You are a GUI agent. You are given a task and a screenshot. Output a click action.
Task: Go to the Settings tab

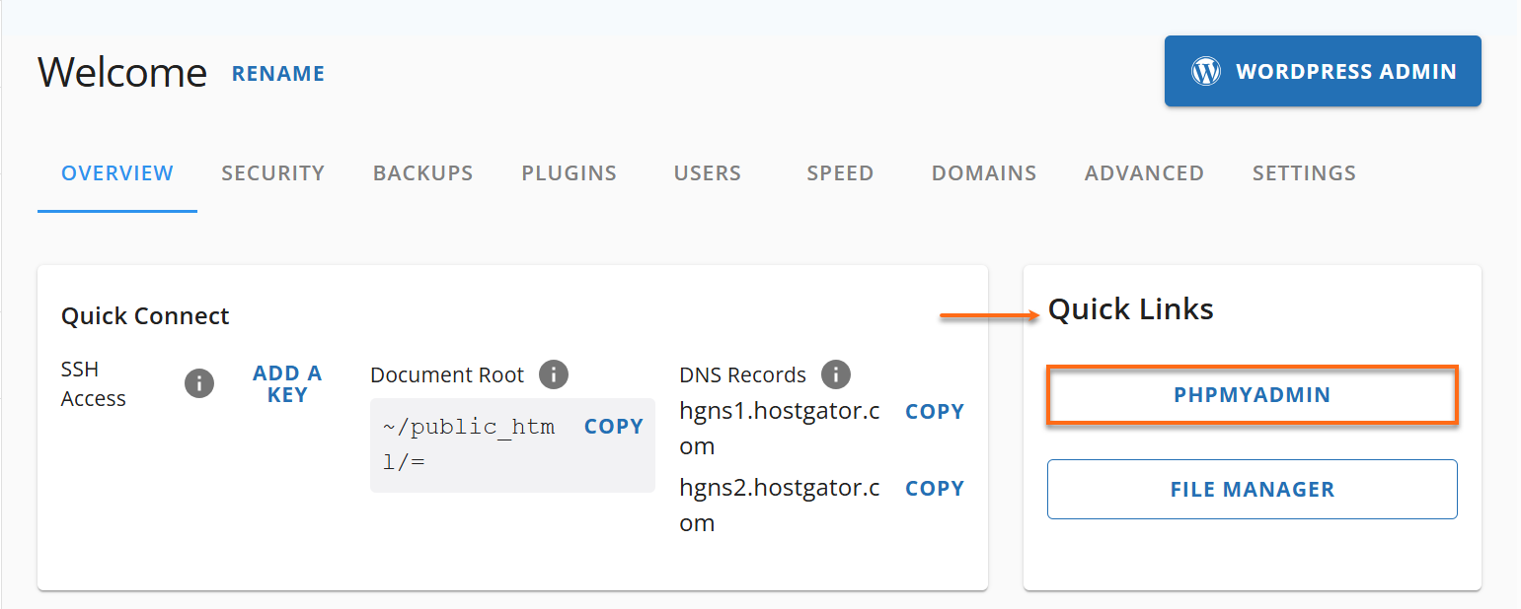[1304, 173]
